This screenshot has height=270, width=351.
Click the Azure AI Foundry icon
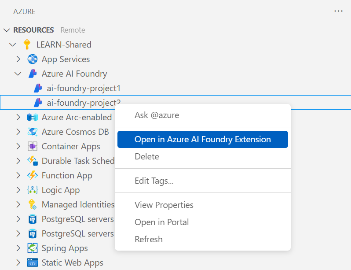pyautogui.click(x=33, y=74)
